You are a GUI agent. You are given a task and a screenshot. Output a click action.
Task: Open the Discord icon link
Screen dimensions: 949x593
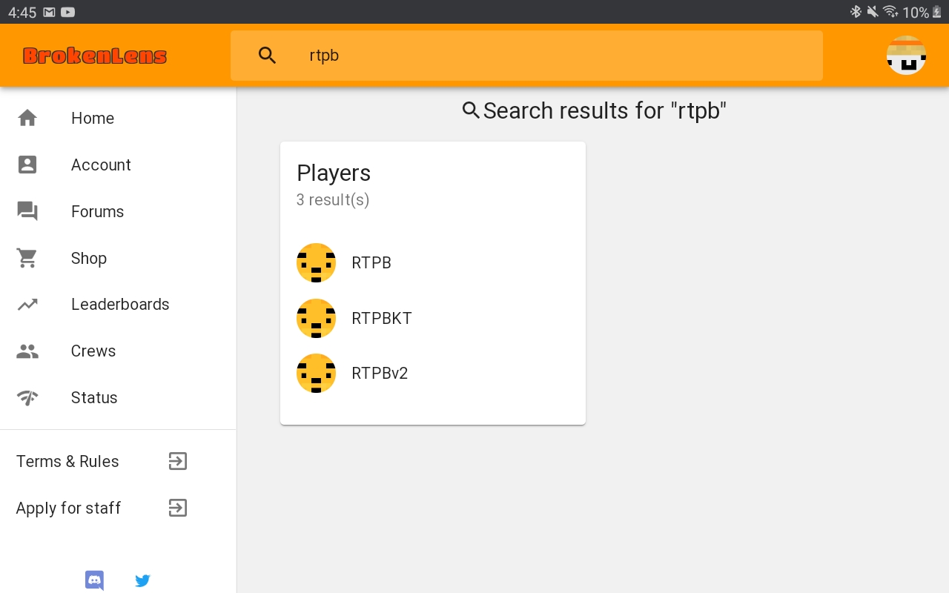pos(94,580)
